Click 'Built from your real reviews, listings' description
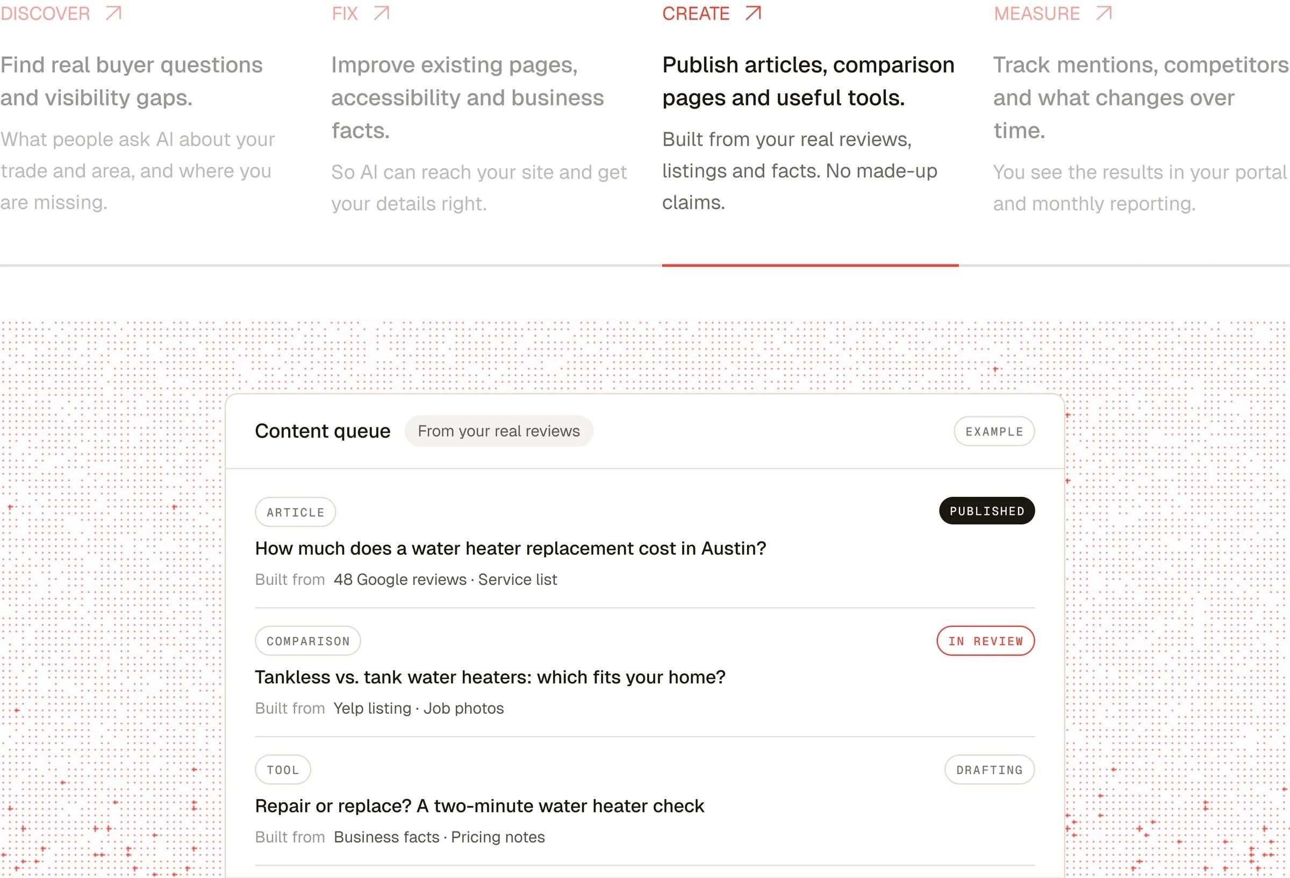Screen dimensions: 1290x878 [800, 171]
